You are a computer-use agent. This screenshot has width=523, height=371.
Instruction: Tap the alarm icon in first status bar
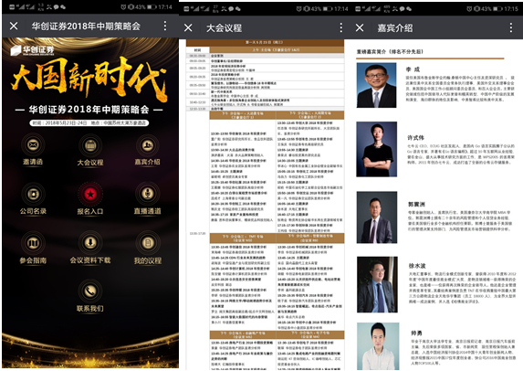pos(123,7)
